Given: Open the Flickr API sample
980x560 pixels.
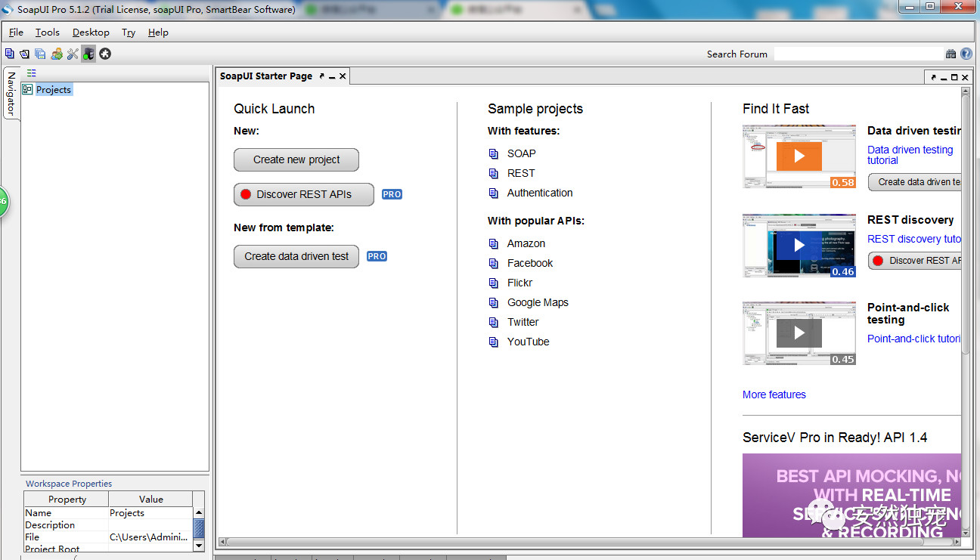Looking at the screenshot, I should pos(520,283).
